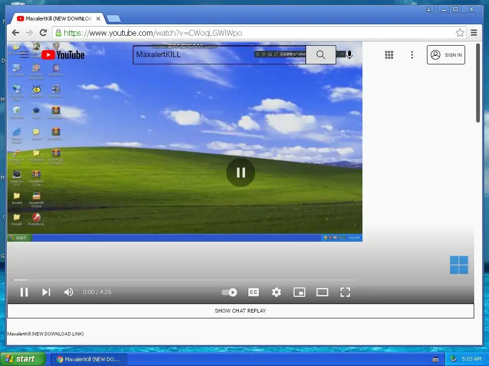
Task: Open YouTube settings three-dot menu
Action: click(x=412, y=55)
